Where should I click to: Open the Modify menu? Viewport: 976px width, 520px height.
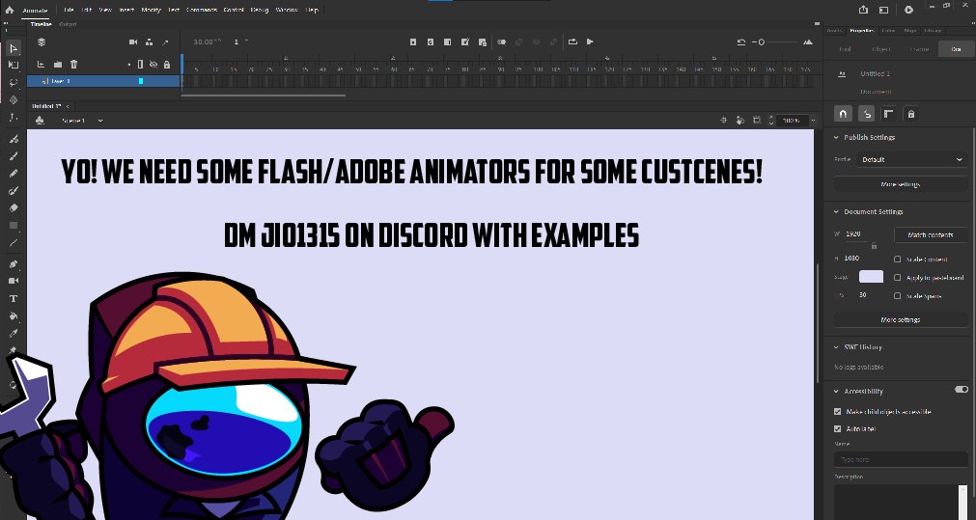tap(151, 10)
